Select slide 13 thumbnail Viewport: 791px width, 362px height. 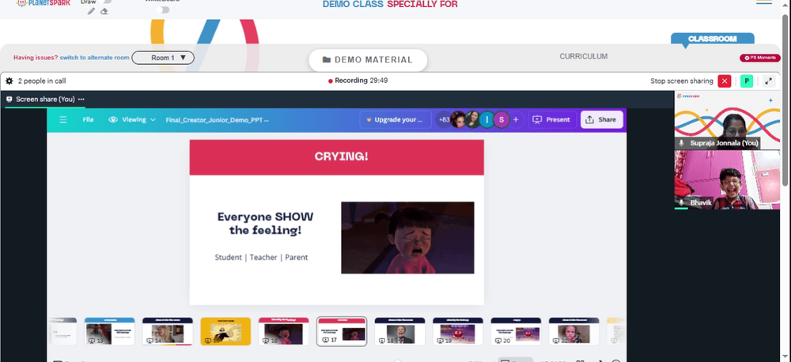coord(109,331)
